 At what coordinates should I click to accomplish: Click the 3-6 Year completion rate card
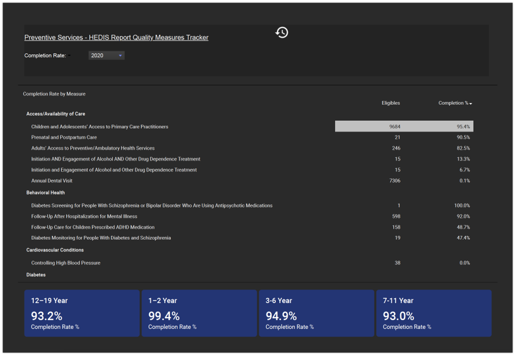coord(317,313)
